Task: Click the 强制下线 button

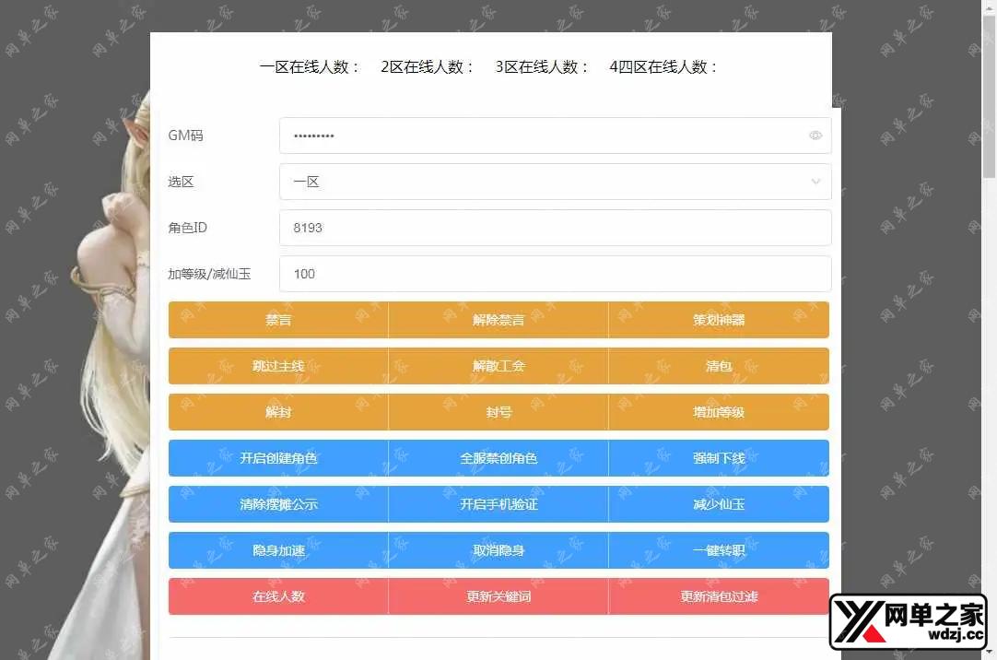Action: pyautogui.click(x=719, y=458)
